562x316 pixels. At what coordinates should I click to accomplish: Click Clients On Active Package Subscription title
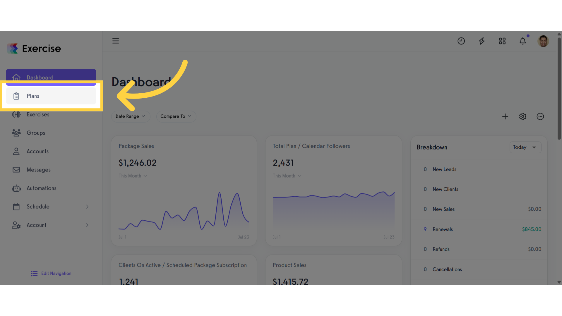coord(183,265)
